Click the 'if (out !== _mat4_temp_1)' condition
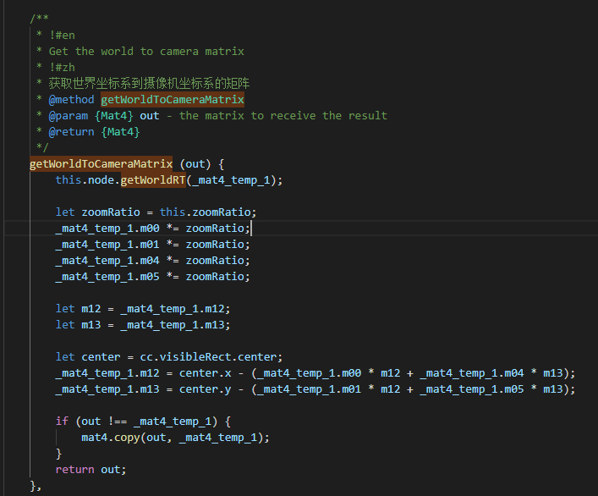 point(142,422)
